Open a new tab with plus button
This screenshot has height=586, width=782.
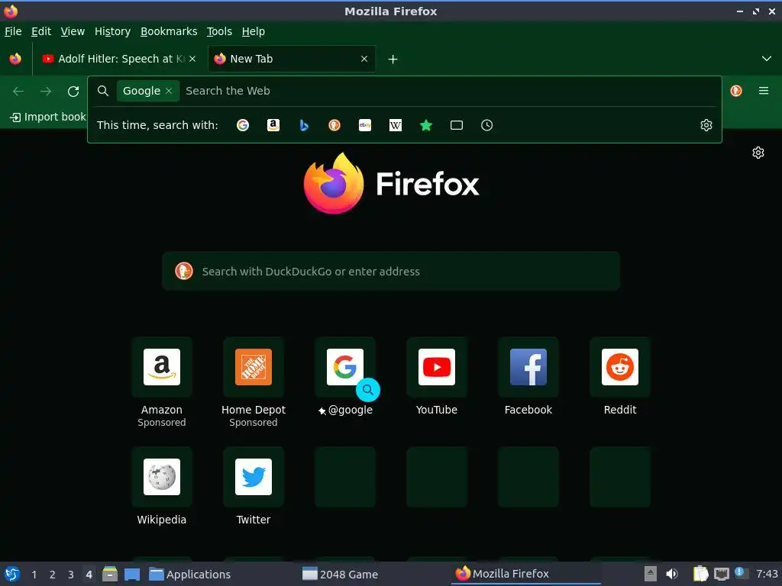pos(393,60)
